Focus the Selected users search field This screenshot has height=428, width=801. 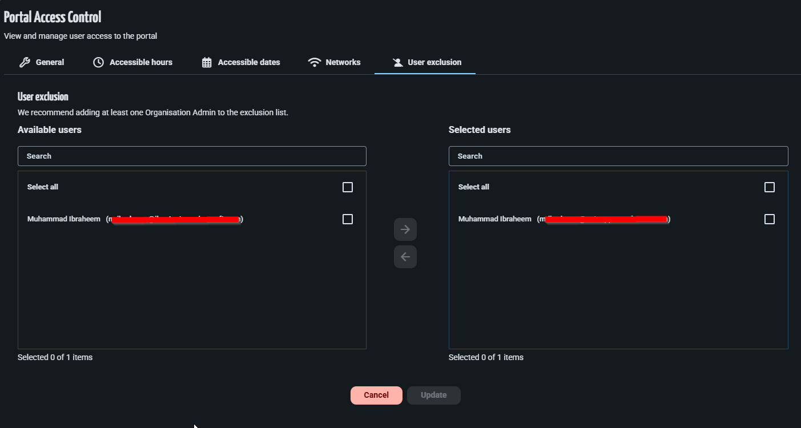tap(618, 156)
